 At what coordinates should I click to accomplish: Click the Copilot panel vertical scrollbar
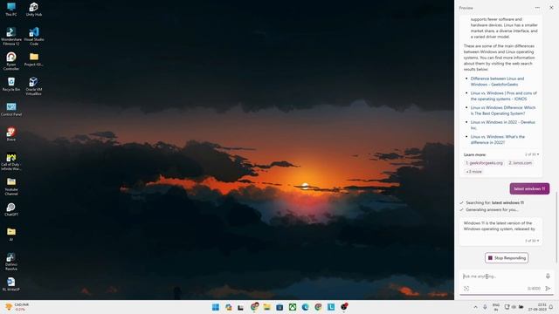click(556, 227)
